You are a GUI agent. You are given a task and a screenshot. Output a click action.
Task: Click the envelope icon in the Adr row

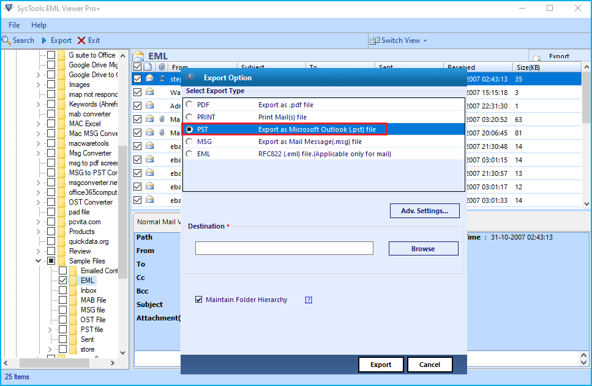coord(150,105)
